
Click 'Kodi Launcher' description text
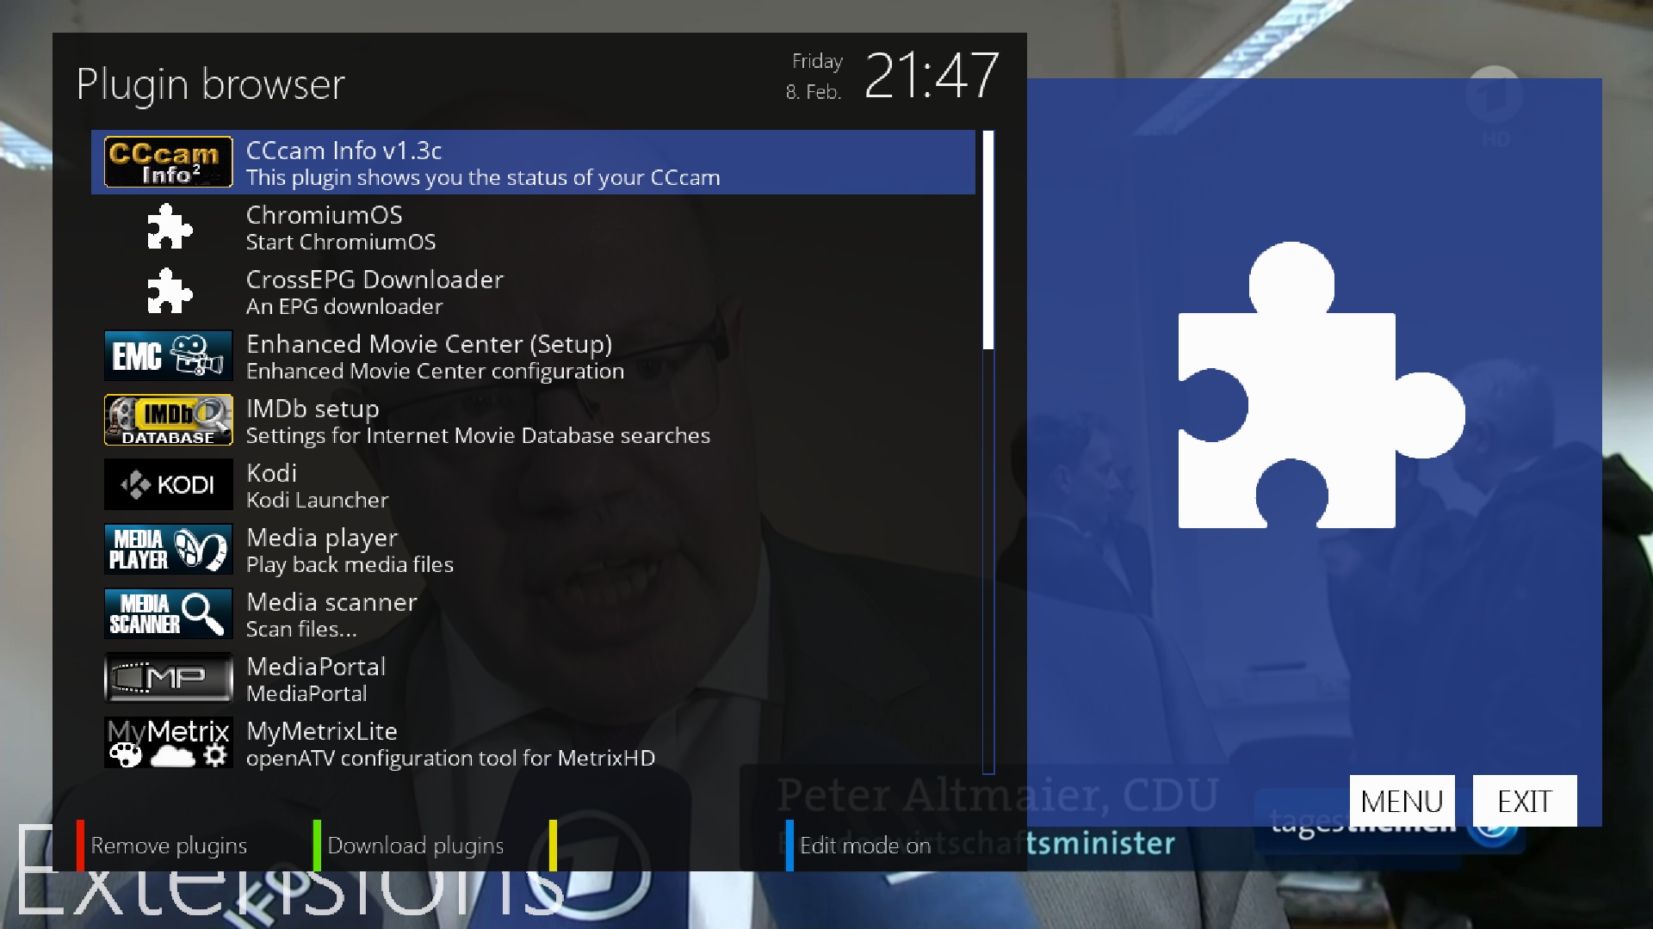[x=317, y=500]
